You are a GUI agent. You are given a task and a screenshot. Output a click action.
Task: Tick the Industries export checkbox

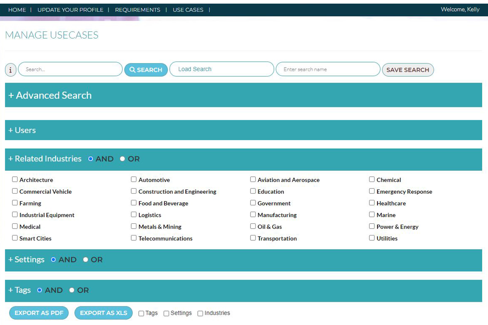(200, 314)
